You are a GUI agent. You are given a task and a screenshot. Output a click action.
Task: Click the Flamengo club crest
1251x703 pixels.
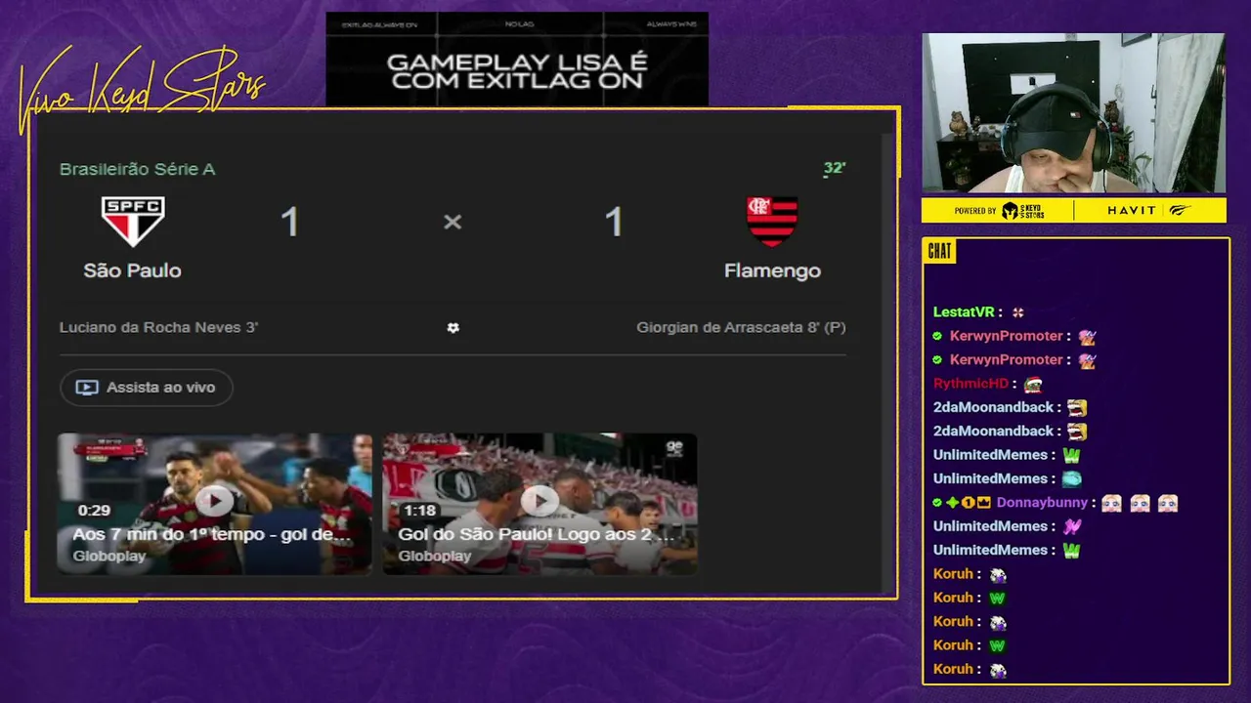click(x=772, y=222)
